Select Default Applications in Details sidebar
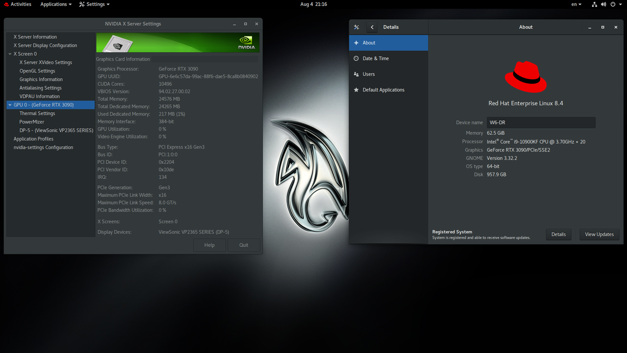This screenshot has height=353, width=627. pyautogui.click(x=388, y=90)
